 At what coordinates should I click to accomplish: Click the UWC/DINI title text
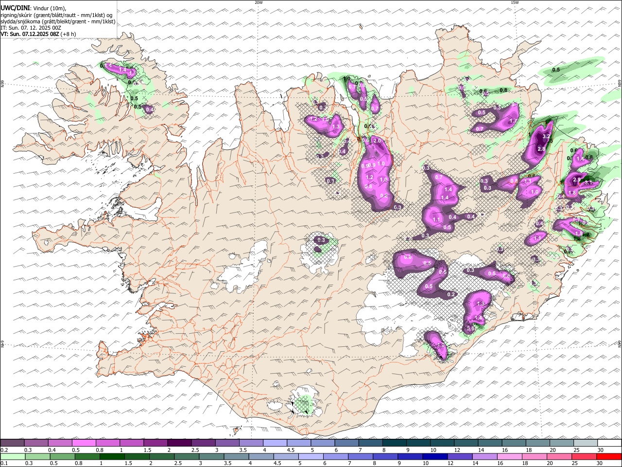tap(15, 8)
